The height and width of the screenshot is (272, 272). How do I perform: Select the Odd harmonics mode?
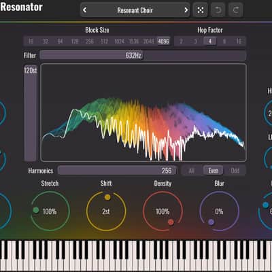[235, 171]
